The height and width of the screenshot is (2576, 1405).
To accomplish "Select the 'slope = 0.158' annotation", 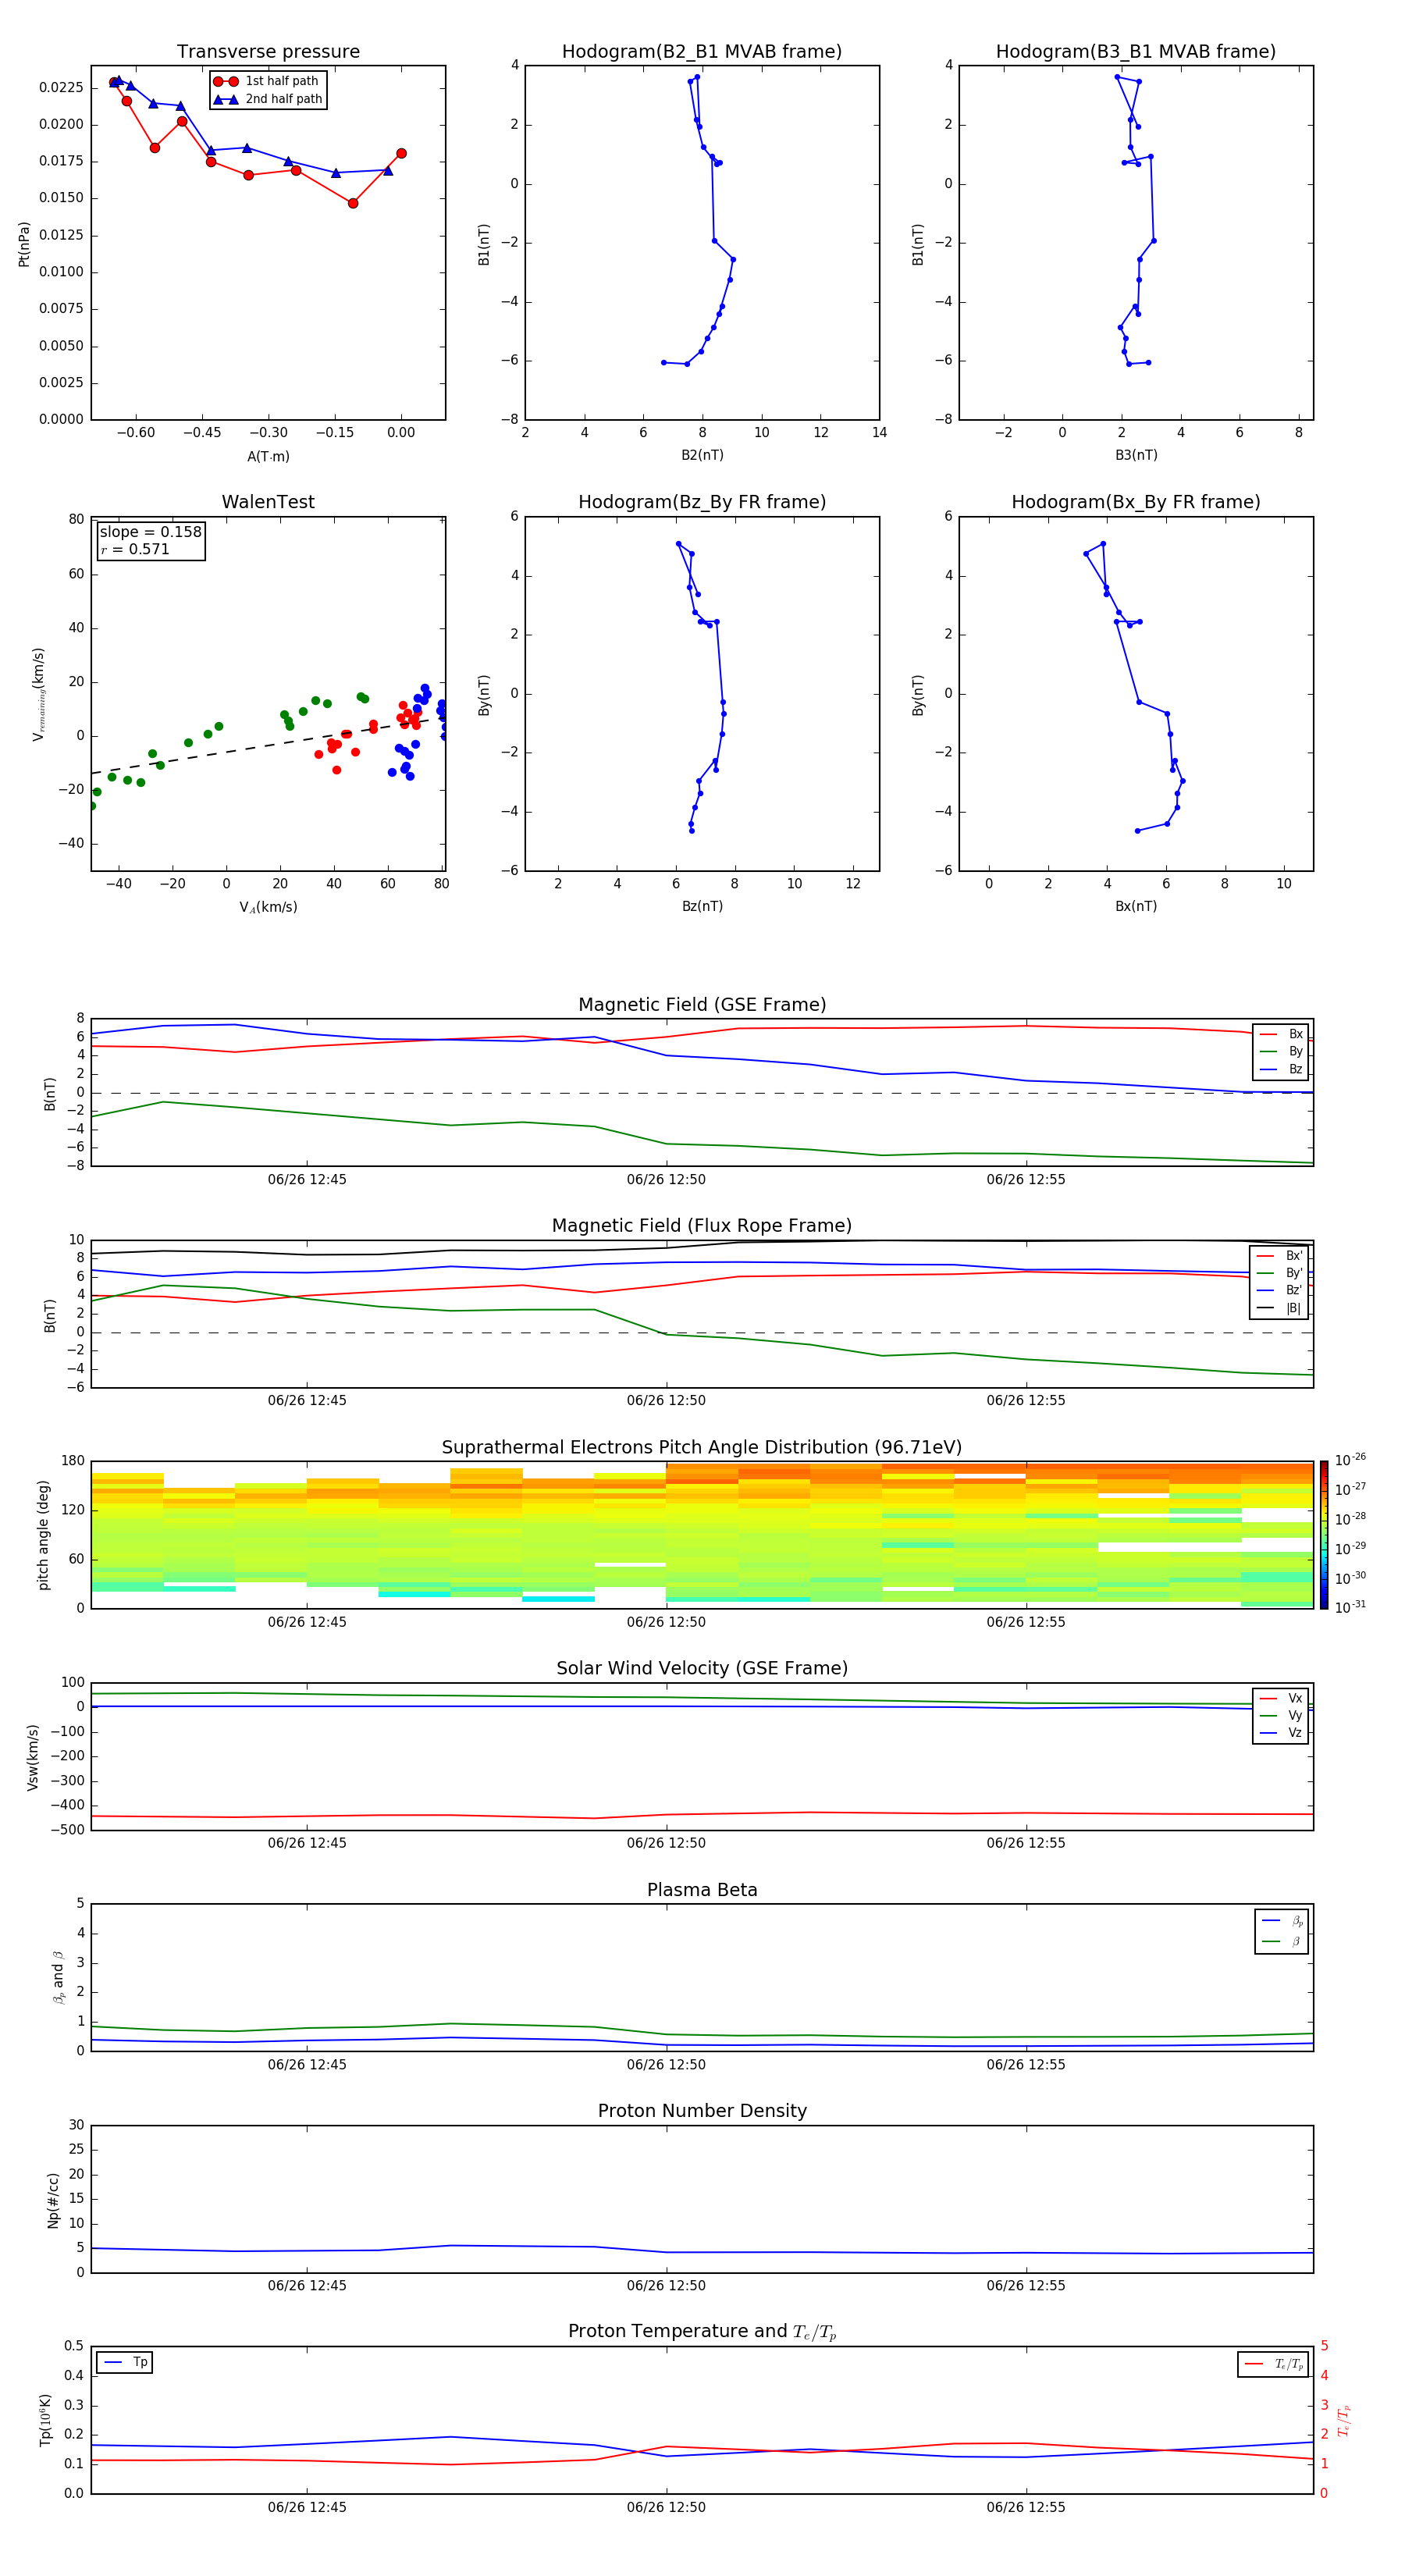I will pyautogui.click(x=150, y=532).
